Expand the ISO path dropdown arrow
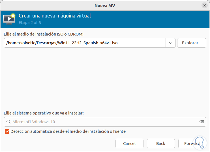Viewport: 210px width, 152px height. [x=171, y=43]
